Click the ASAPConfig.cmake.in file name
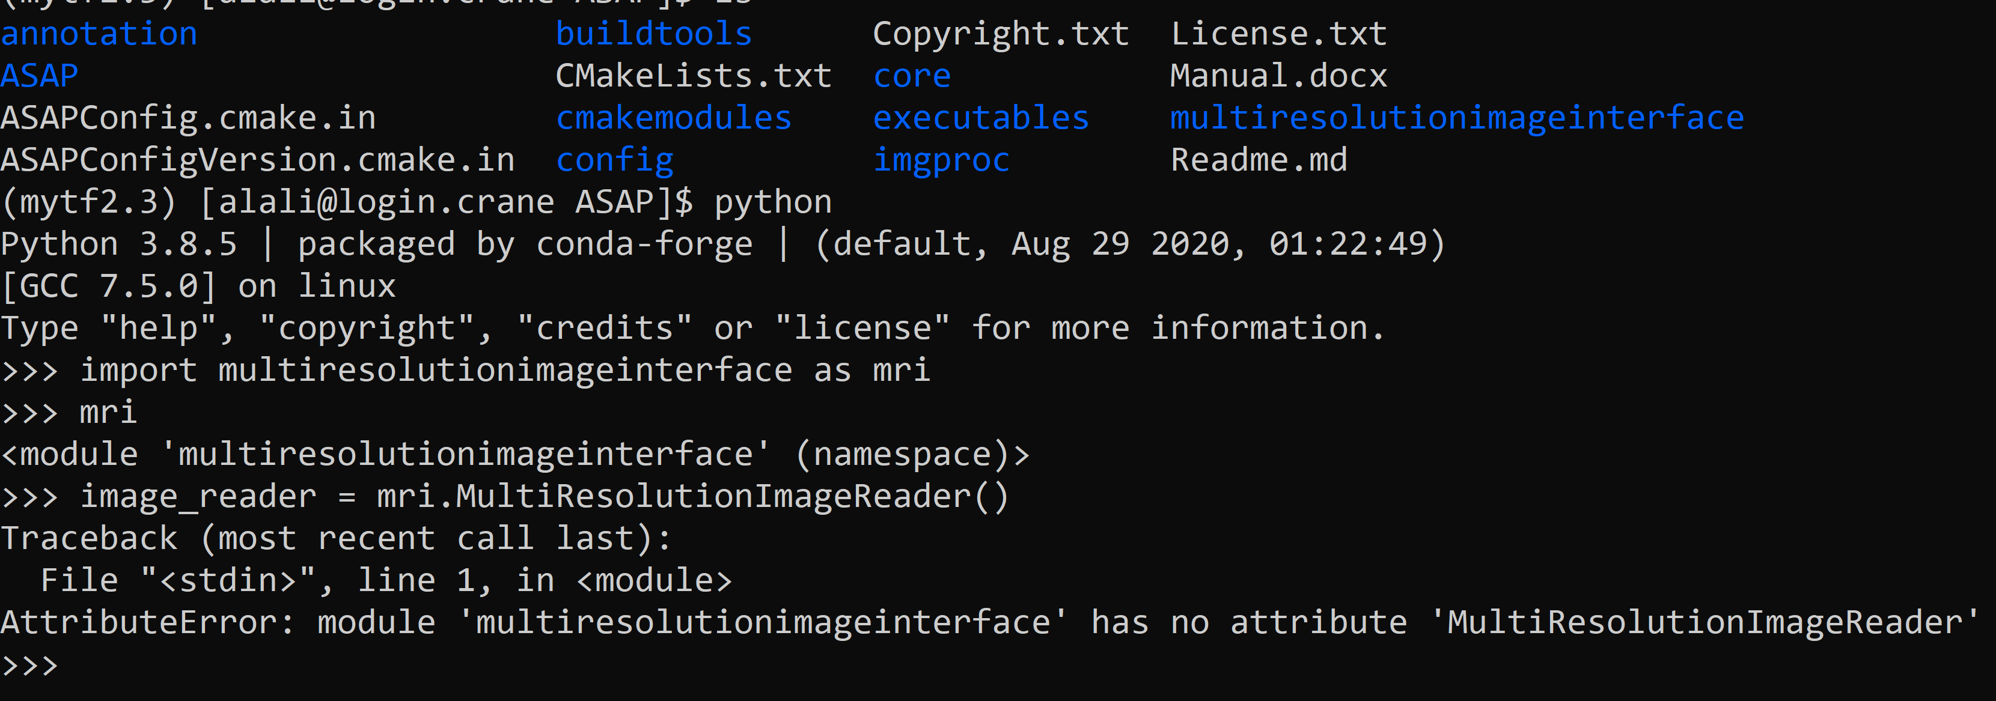Screen dimensions: 1996x701 point(188,118)
